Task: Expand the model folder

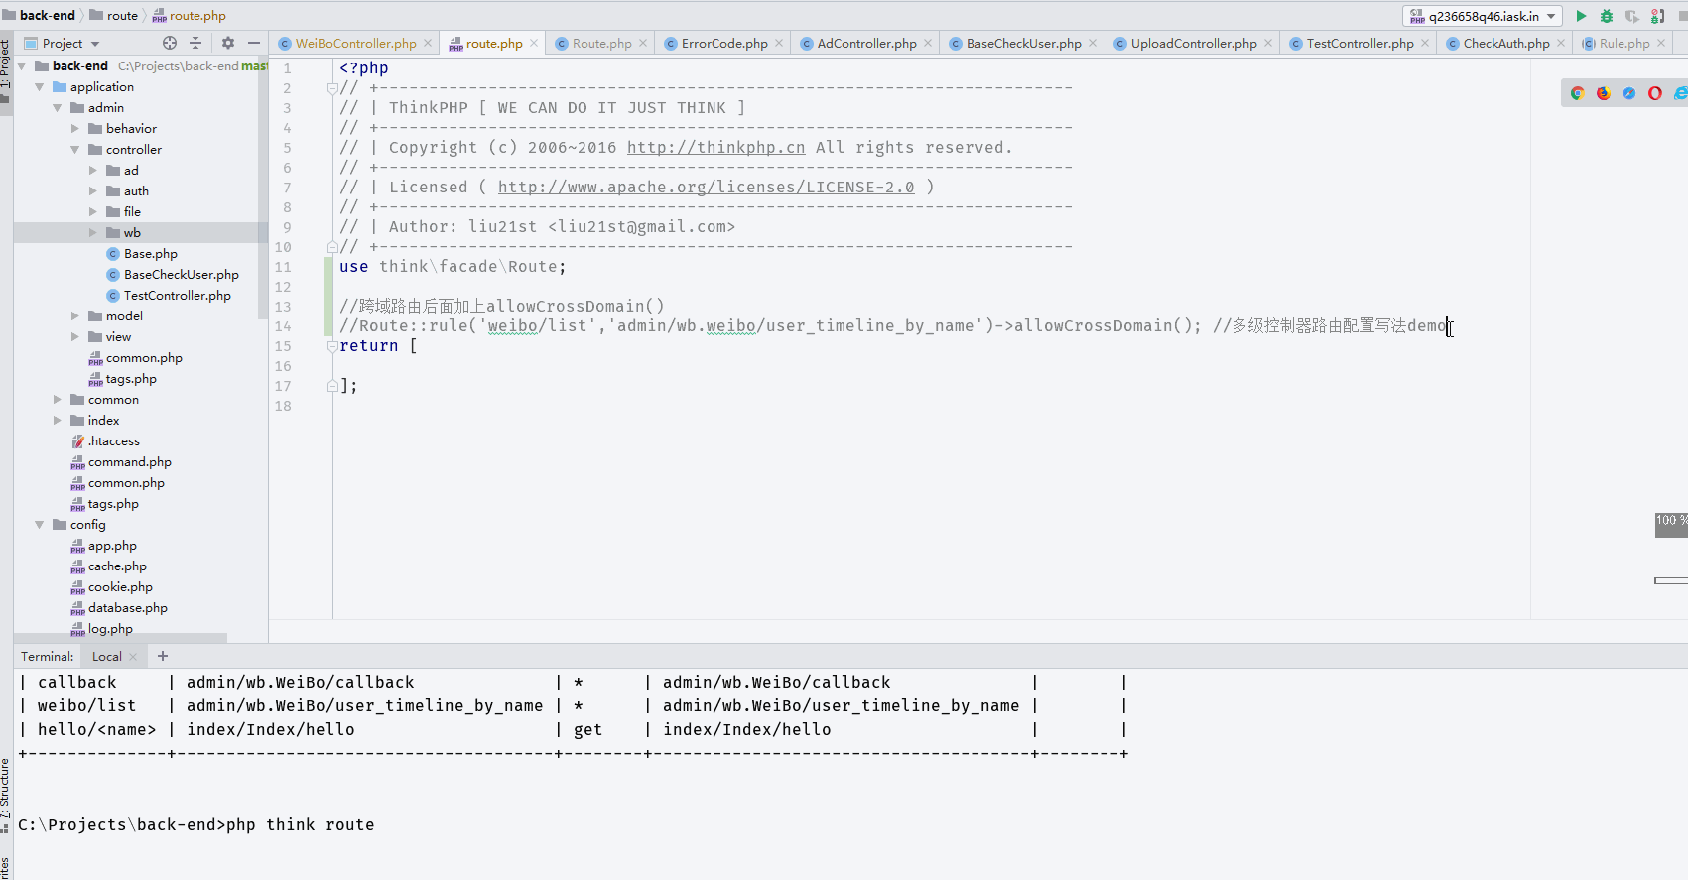Action: point(75,315)
